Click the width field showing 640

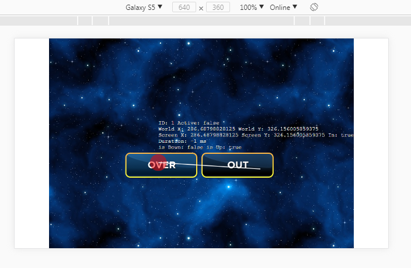184,8
